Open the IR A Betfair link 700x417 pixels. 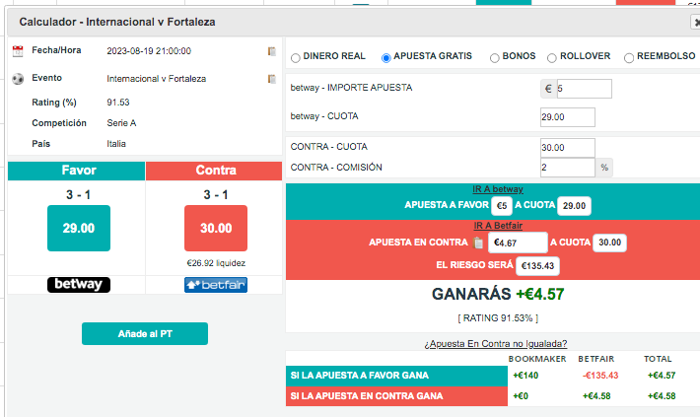[x=498, y=226]
